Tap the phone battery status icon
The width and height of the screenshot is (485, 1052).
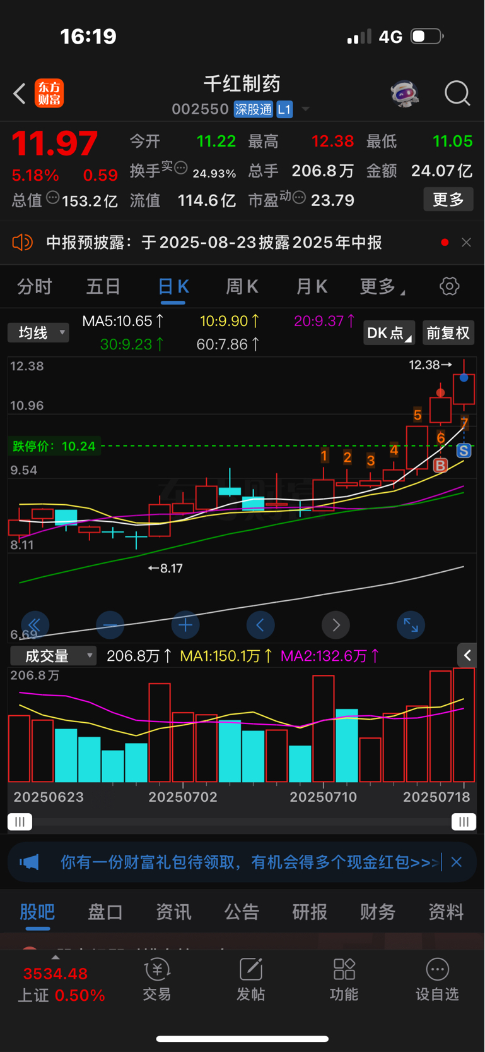coord(427,36)
